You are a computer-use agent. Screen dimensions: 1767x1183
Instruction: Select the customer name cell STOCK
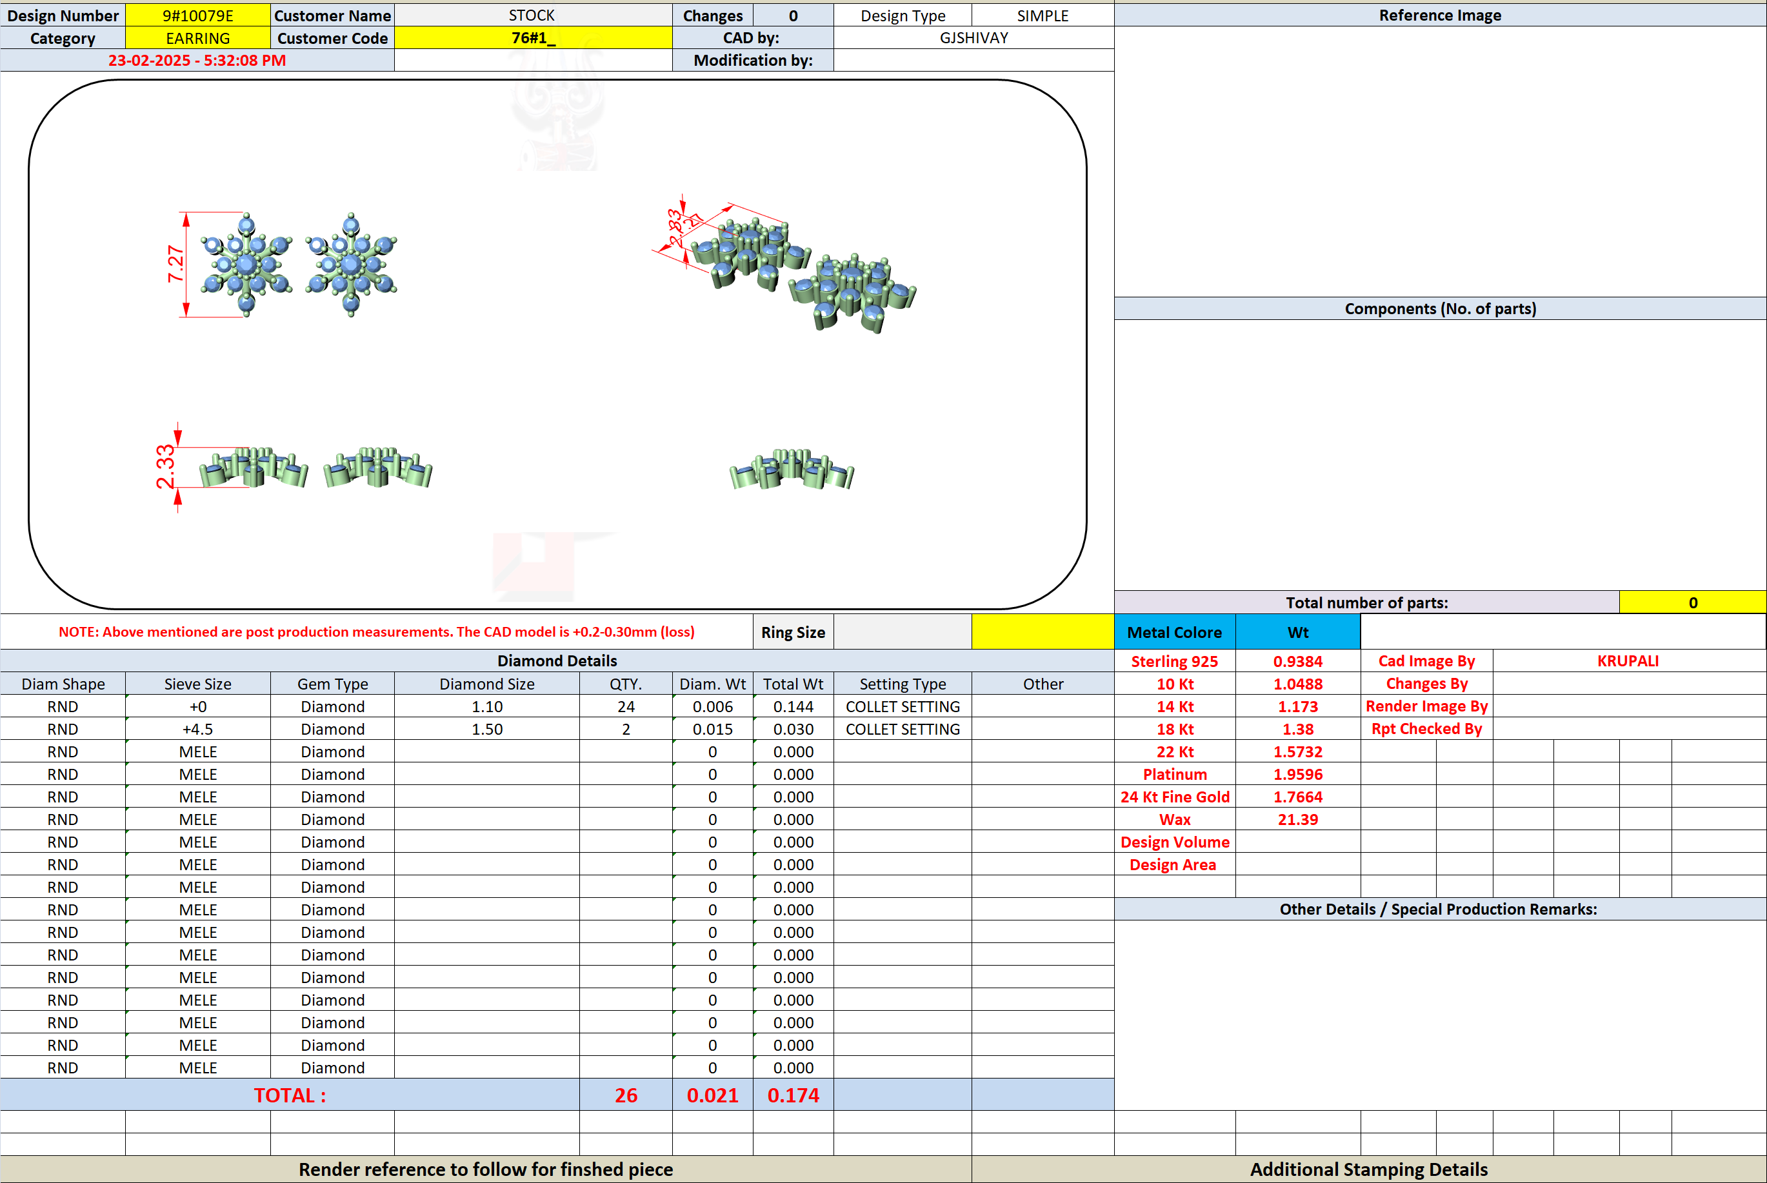(x=533, y=15)
